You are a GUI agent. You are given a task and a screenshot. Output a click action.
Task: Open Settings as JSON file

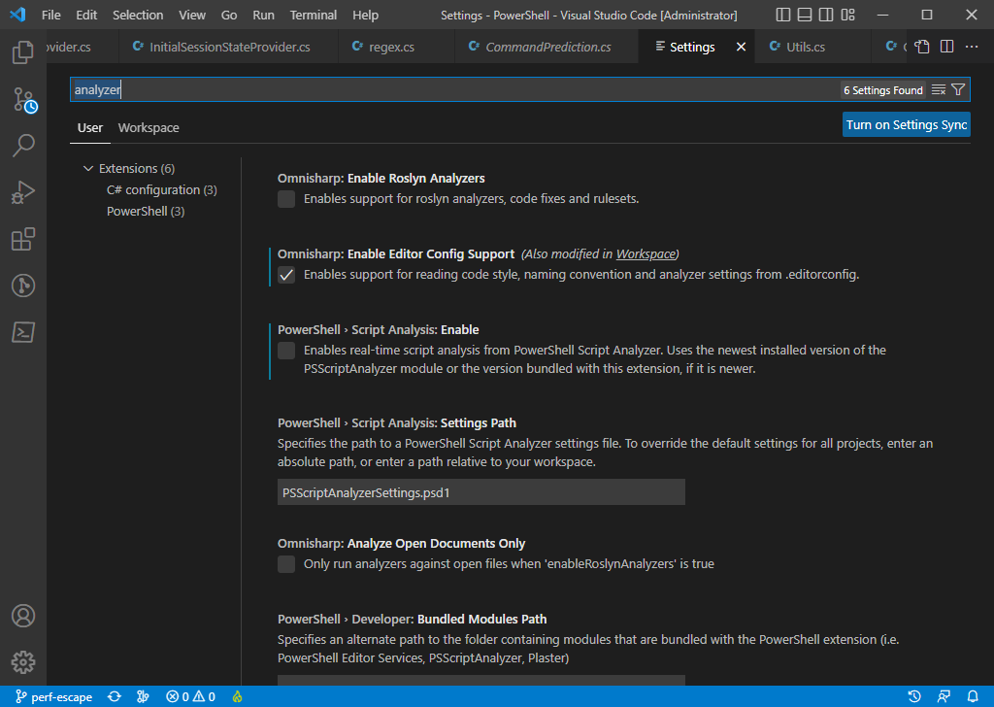click(x=922, y=47)
